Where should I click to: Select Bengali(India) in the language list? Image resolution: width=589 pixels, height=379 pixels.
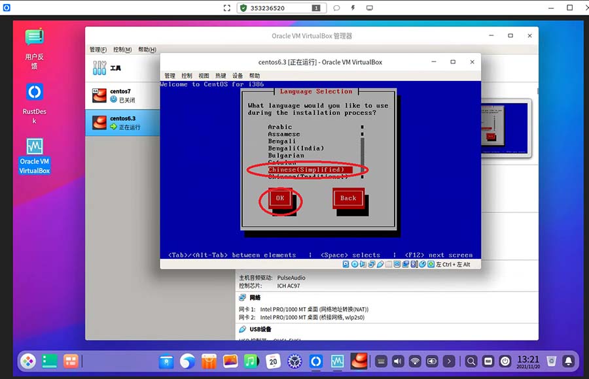[296, 148]
